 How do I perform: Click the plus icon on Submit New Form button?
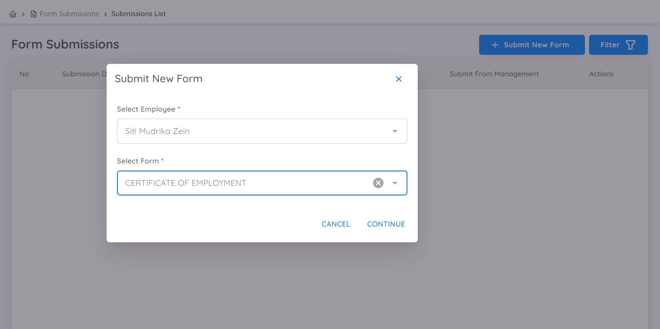tap(495, 44)
